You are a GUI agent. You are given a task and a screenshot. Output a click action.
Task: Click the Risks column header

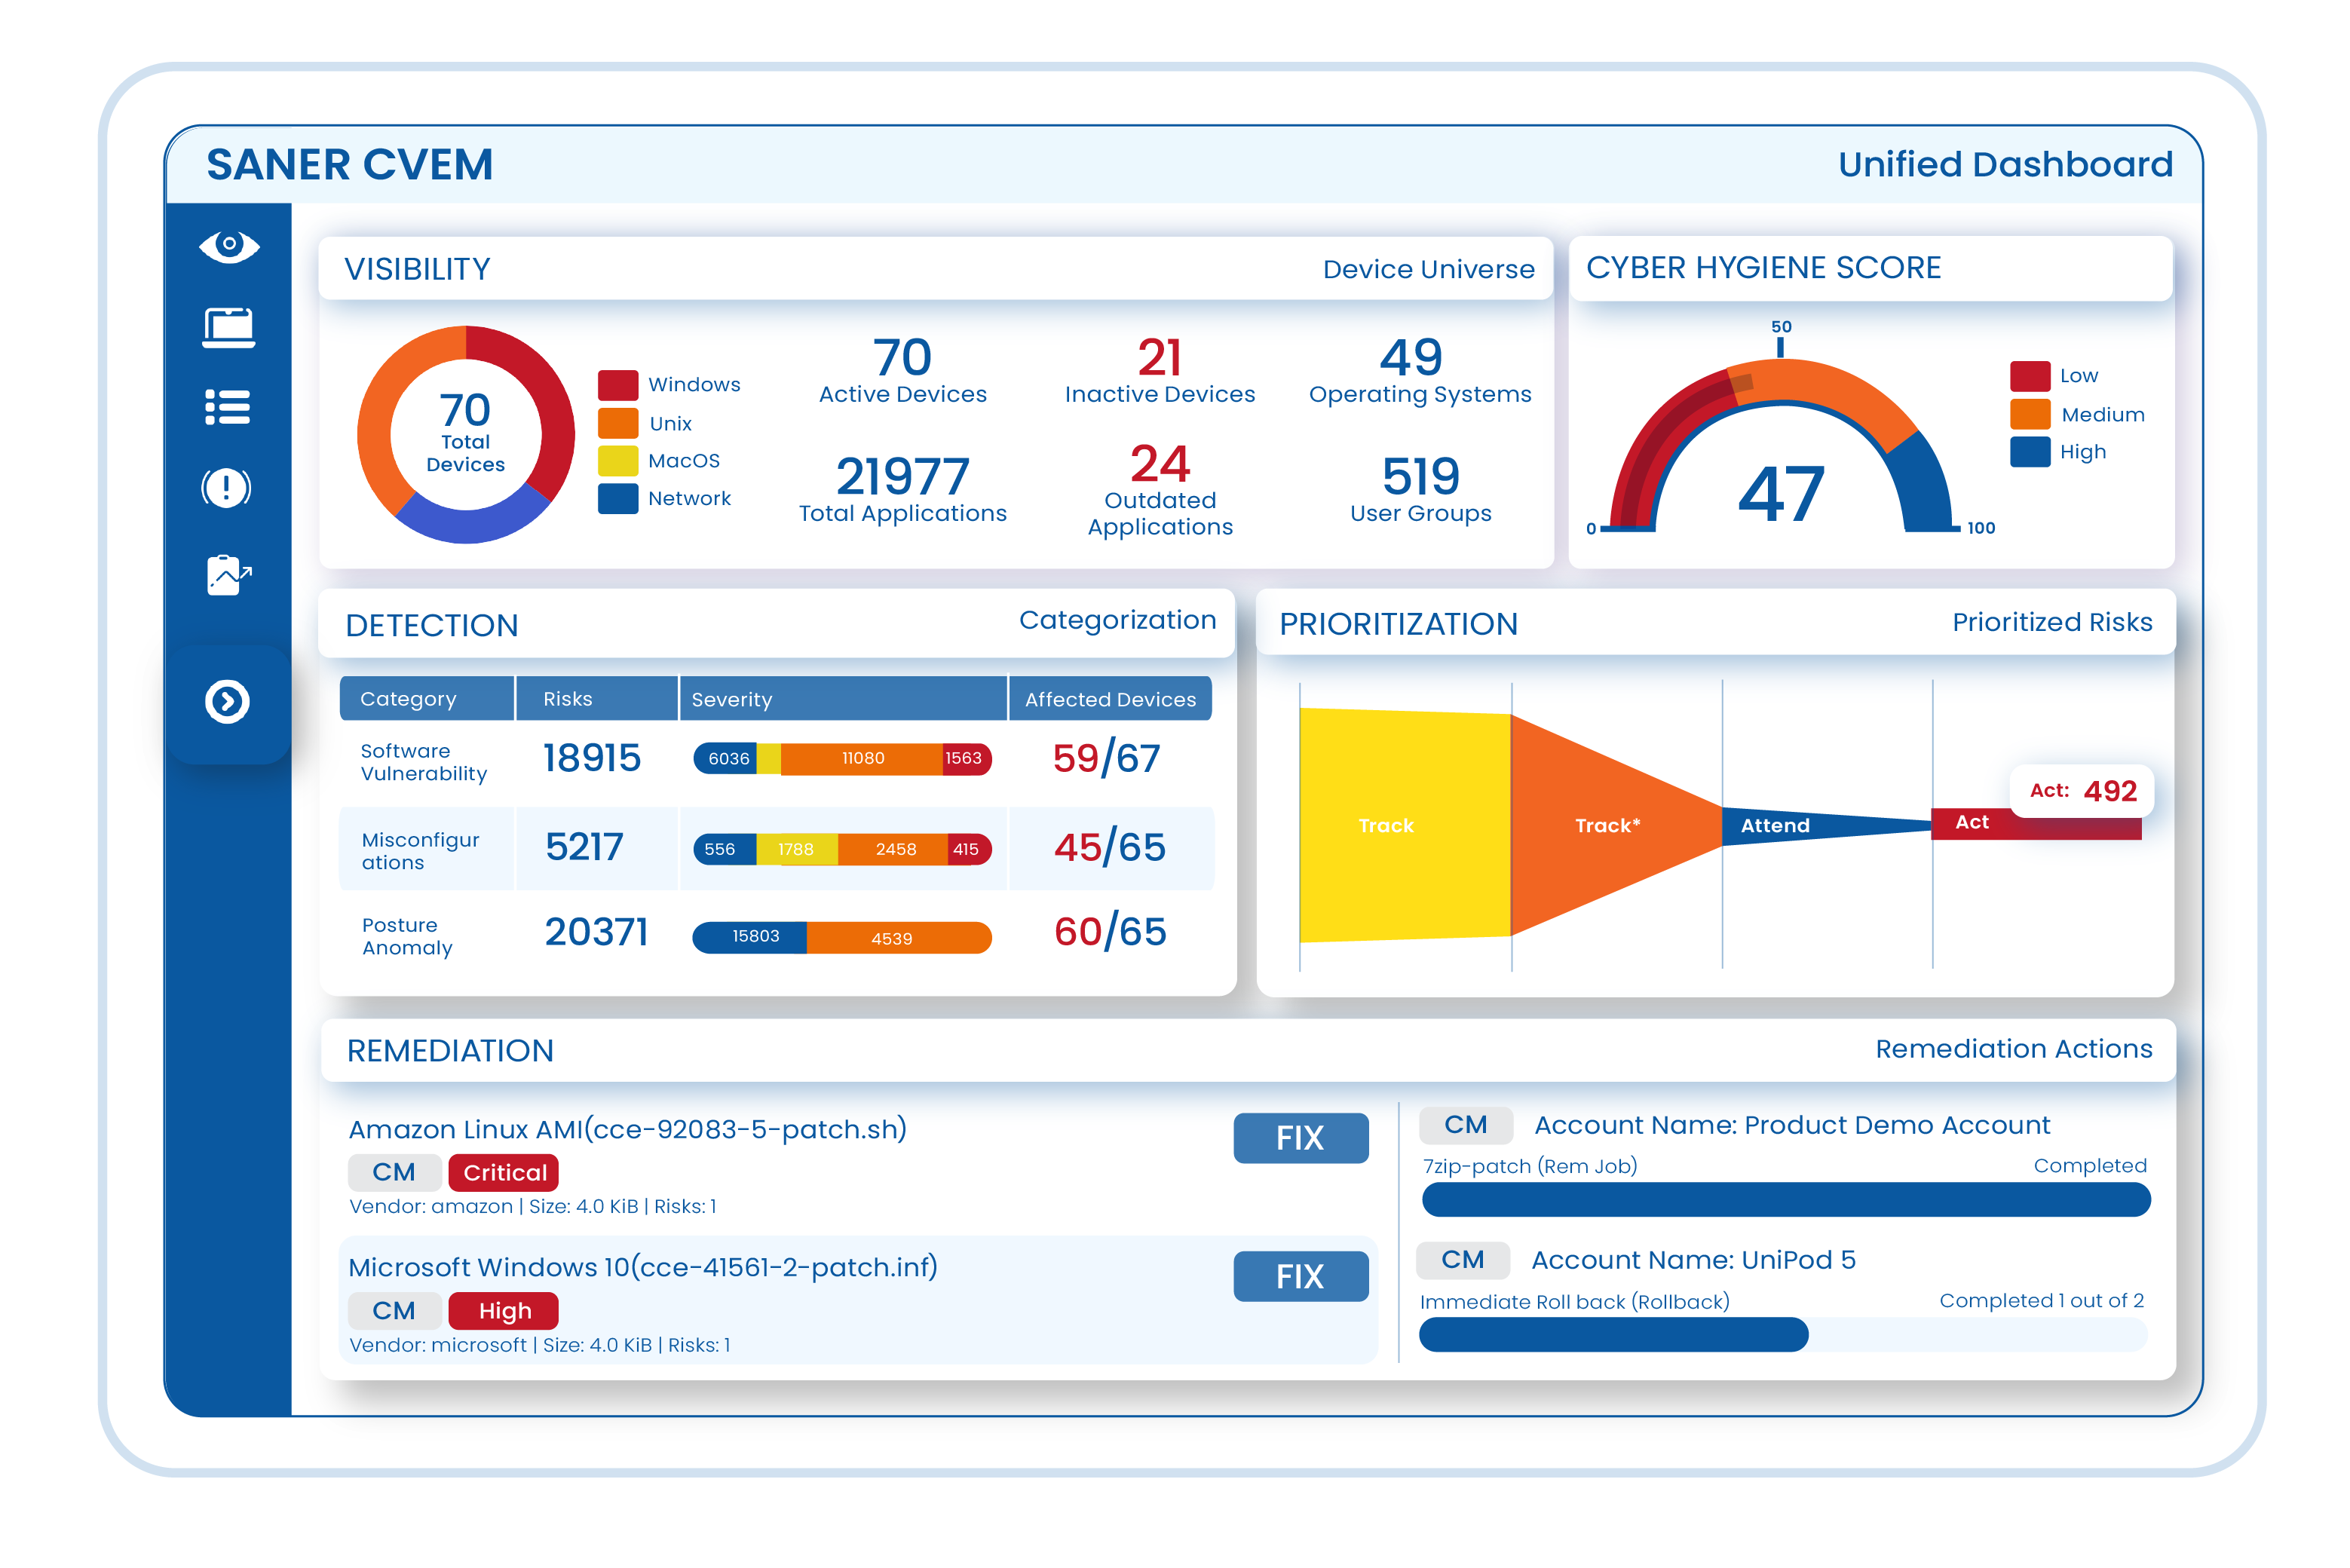[x=597, y=699]
